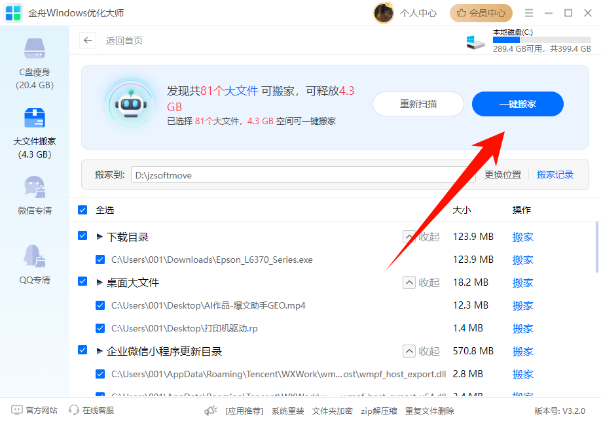This screenshot has width=601, height=423.
Task: Click the 官方网站 icon in status bar
Action: click(16, 411)
